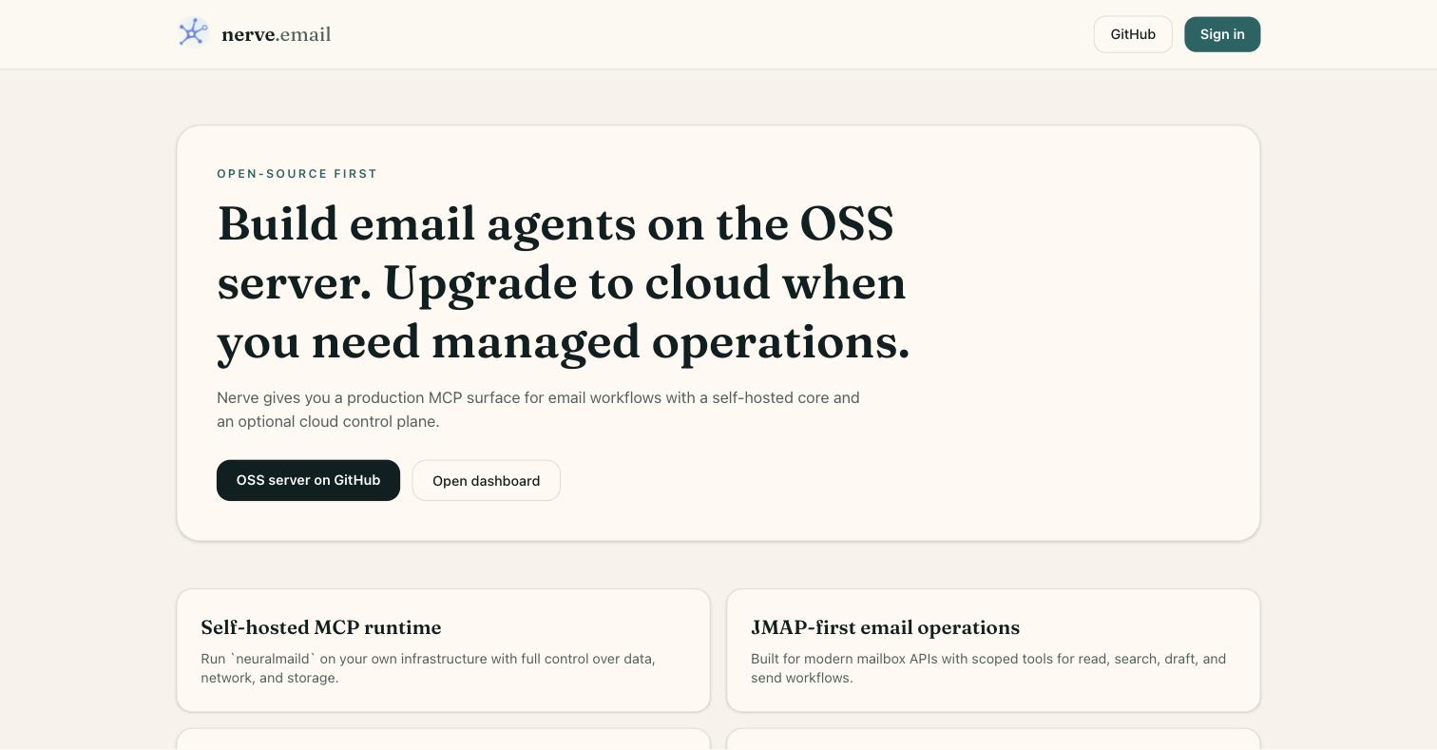The width and height of the screenshot is (1437, 750).
Task: Click the nerve.email network logo icon
Action: [193, 33]
